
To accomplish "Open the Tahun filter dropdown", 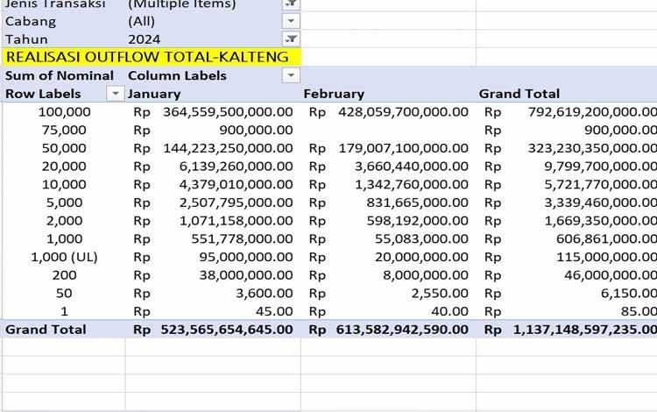I will [291, 39].
